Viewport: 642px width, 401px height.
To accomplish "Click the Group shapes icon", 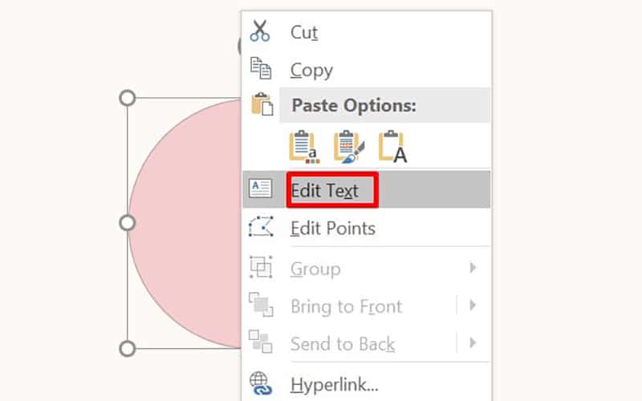I will click(261, 267).
